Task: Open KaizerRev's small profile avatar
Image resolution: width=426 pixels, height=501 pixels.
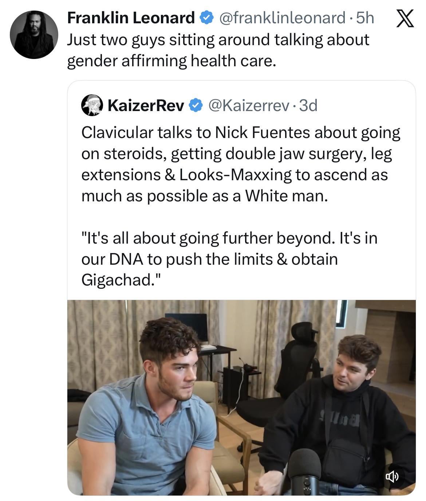Action: click(x=91, y=105)
